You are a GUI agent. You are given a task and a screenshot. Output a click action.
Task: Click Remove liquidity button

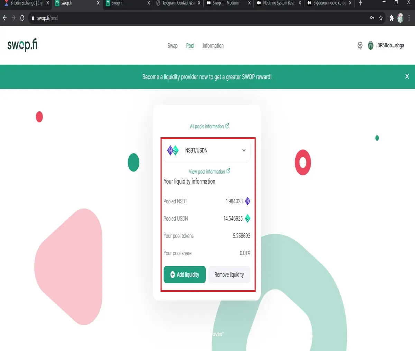pyautogui.click(x=229, y=275)
